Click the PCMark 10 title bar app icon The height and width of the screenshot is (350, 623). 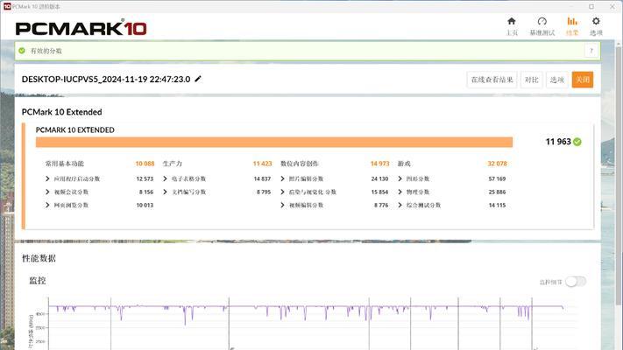[7, 6]
